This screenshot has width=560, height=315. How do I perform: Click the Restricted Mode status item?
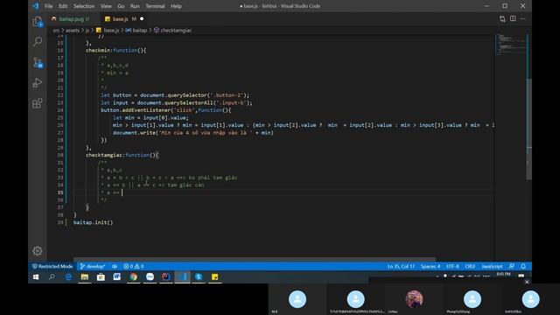[x=52, y=266]
